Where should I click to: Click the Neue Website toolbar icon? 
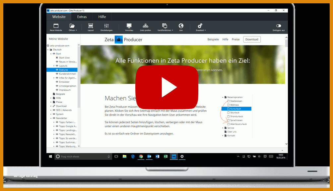(x=56, y=27)
